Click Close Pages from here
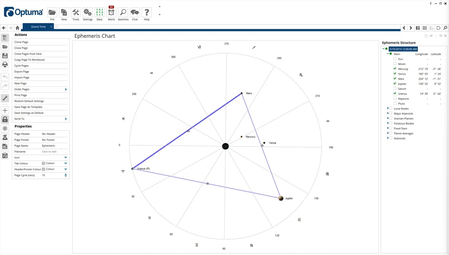Viewport: 449px width, 255px height. [x=28, y=54]
